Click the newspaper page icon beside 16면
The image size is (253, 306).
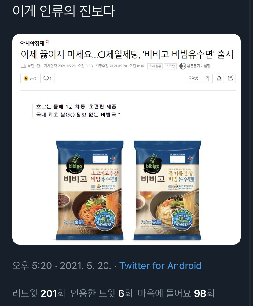(23, 66)
